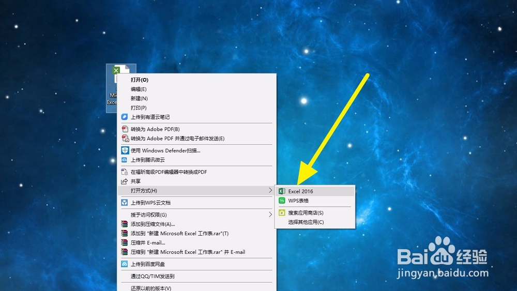Choose 添加到 "新建 Microsoft Excel 工作表.rar"(T)
The width and height of the screenshot is (517, 291).
pos(196,233)
